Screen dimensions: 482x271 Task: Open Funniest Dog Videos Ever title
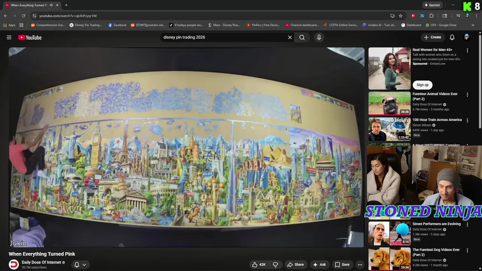click(436, 252)
